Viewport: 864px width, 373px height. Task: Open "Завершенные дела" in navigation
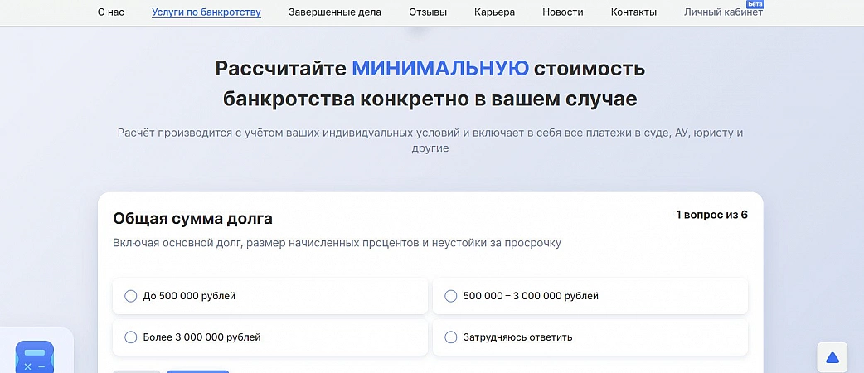pos(335,12)
